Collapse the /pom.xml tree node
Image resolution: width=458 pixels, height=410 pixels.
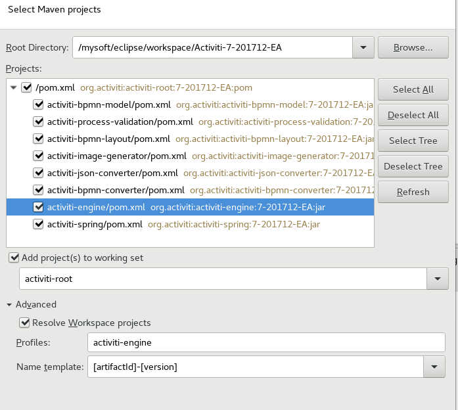click(x=14, y=87)
